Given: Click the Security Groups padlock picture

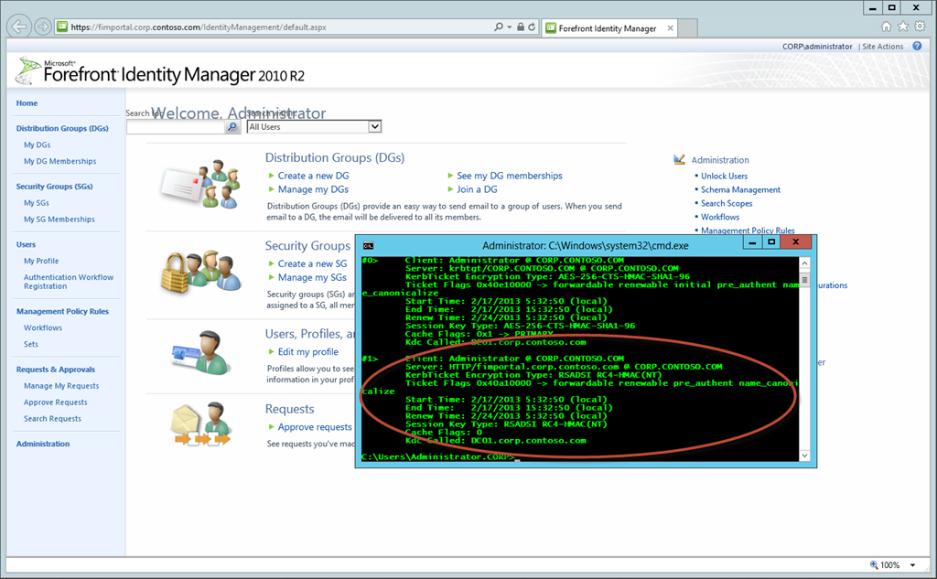Looking at the screenshot, I should 200,272.
